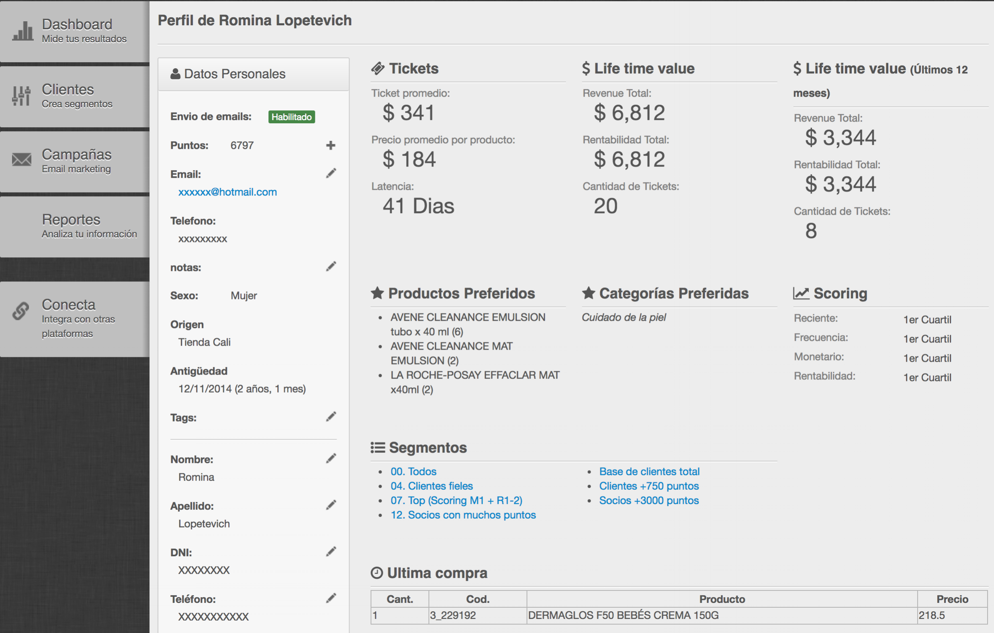Click the Campañas envelope icon

(21, 159)
